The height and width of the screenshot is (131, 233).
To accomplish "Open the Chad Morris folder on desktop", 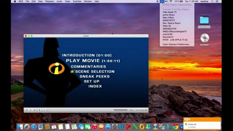I will (204, 21).
